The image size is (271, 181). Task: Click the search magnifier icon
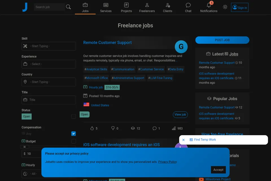(68, 7)
